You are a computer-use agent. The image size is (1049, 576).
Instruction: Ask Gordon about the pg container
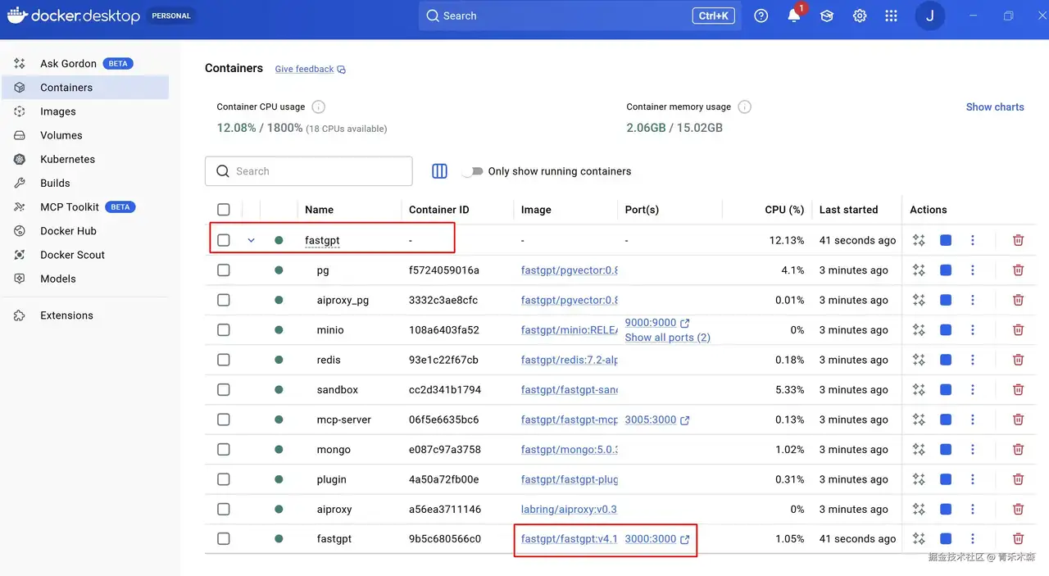pyautogui.click(x=919, y=270)
